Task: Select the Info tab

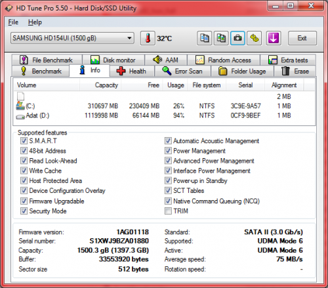Action: 89,70
